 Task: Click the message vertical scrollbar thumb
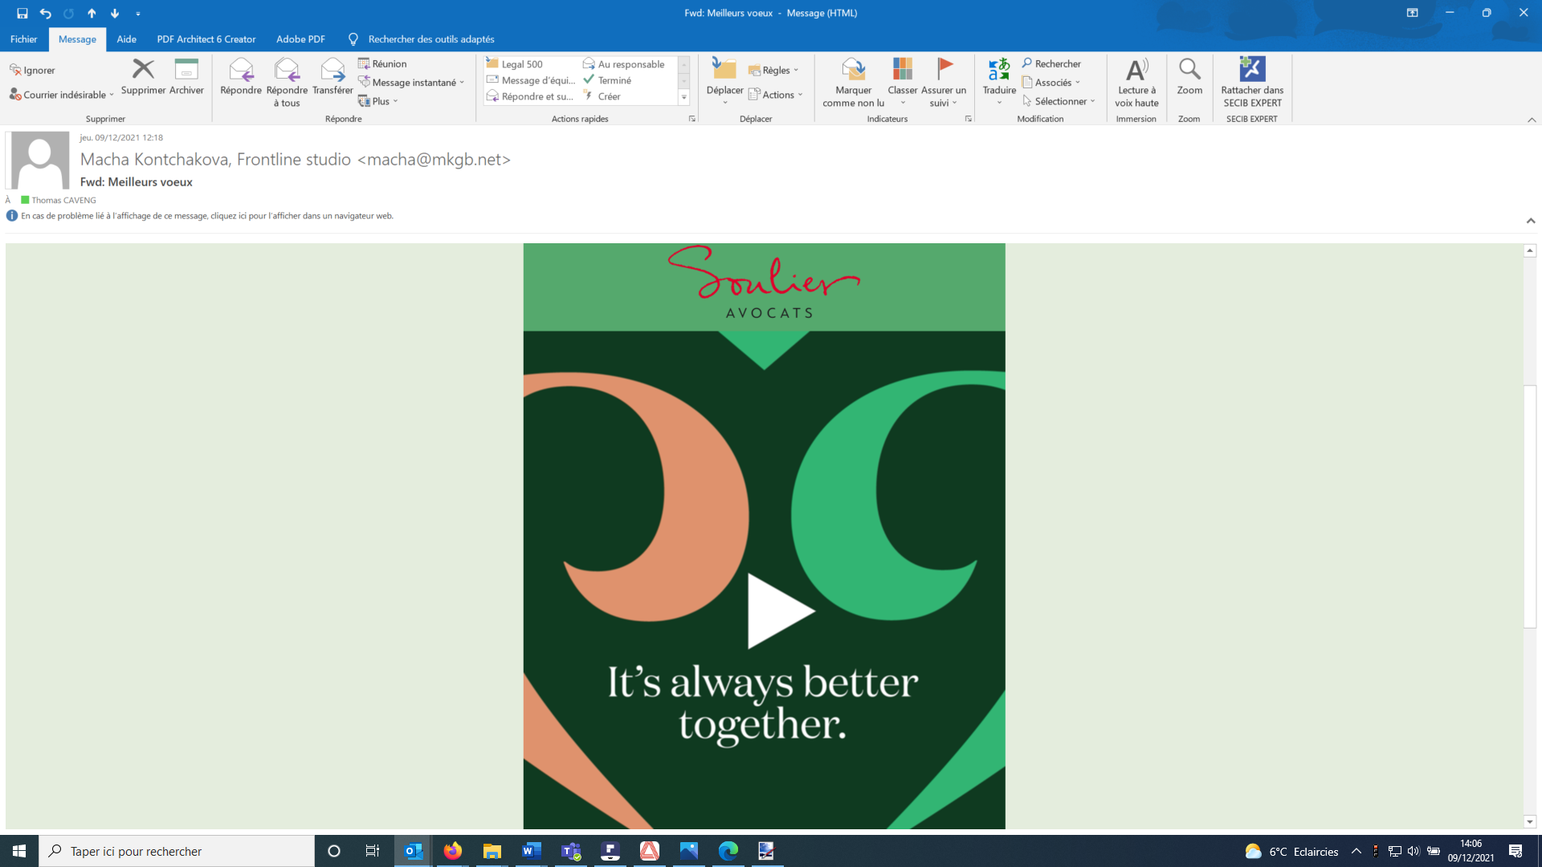click(1530, 507)
